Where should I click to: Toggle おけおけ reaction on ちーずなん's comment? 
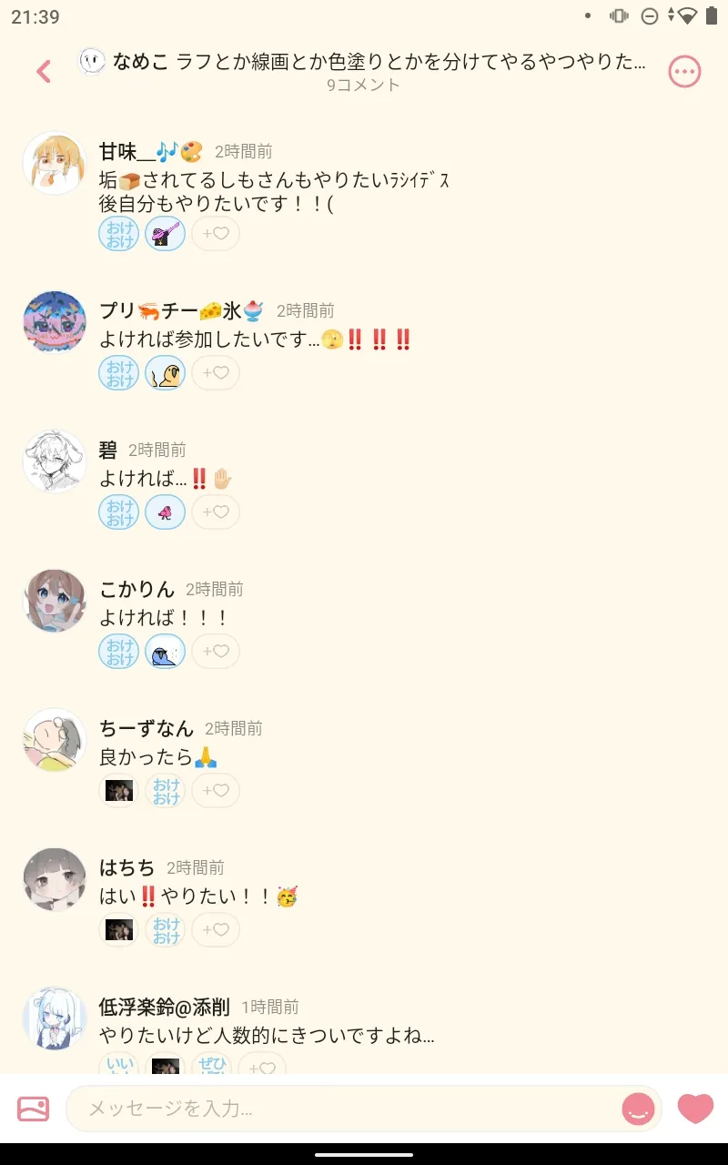click(x=166, y=791)
